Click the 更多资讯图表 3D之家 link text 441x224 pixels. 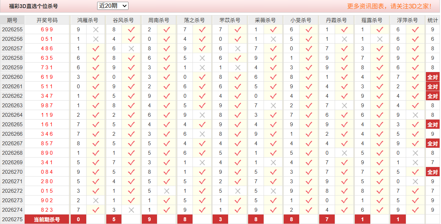(x=390, y=6)
